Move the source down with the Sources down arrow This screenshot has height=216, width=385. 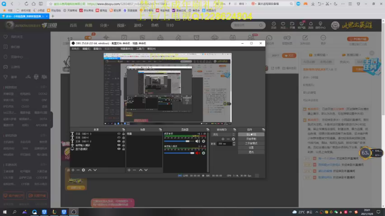pos(95,170)
